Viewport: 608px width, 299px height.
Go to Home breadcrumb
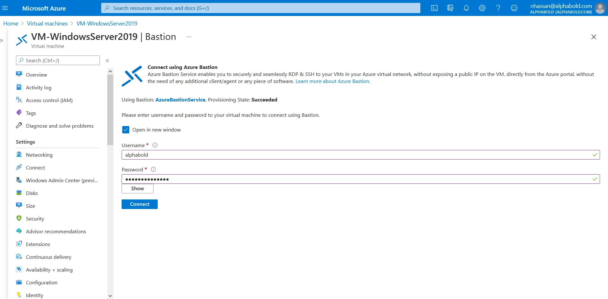[x=11, y=24]
